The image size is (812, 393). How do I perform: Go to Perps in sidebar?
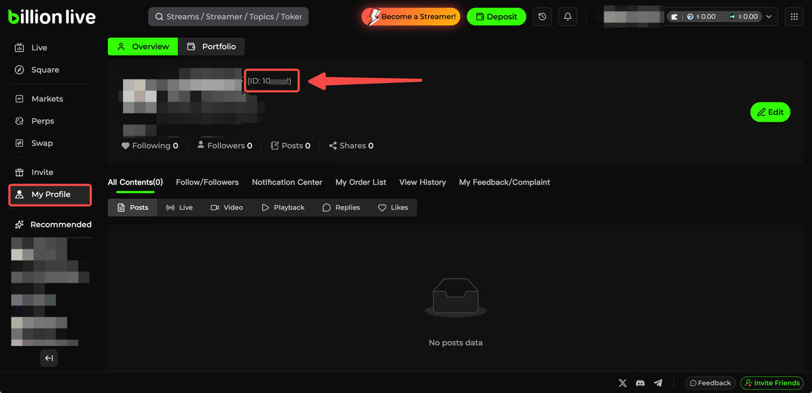click(x=43, y=121)
